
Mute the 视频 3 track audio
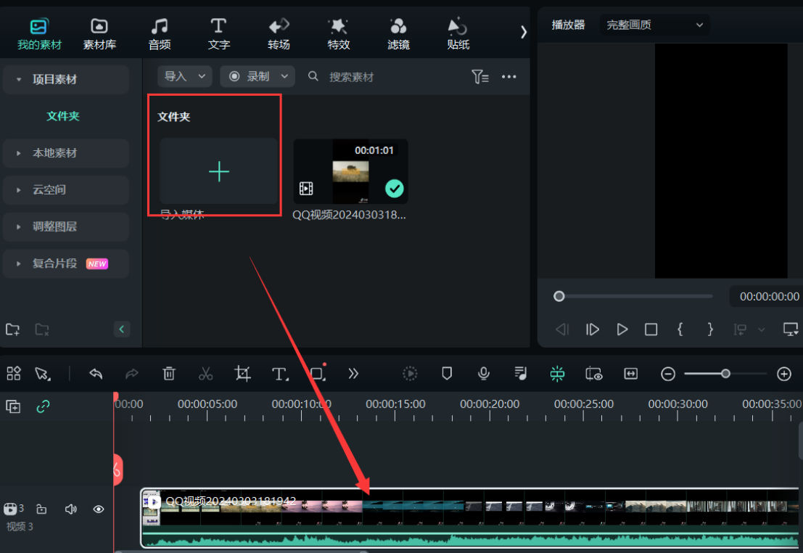(70, 509)
